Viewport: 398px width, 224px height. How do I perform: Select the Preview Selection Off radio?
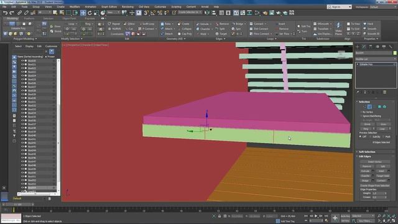pyautogui.click(x=361, y=137)
